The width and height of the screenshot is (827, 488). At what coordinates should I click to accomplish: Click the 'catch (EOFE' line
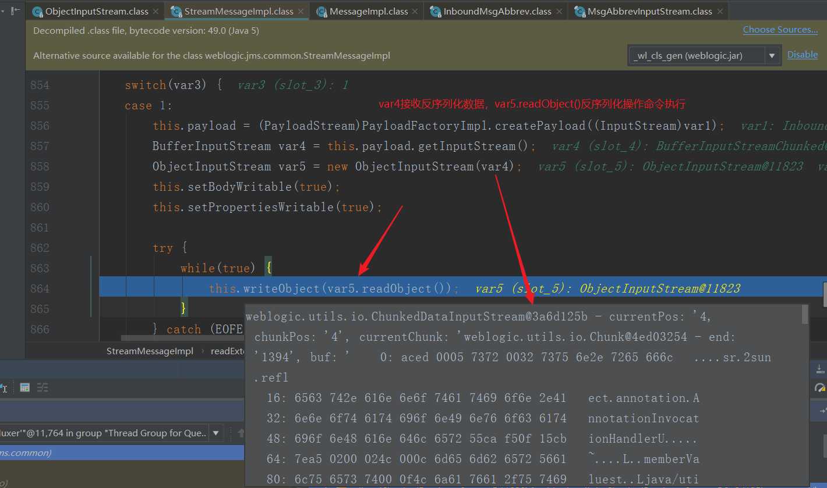tap(197, 329)
